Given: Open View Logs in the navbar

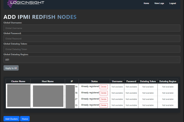Looking at the screenshot, I should click(159, 3).
